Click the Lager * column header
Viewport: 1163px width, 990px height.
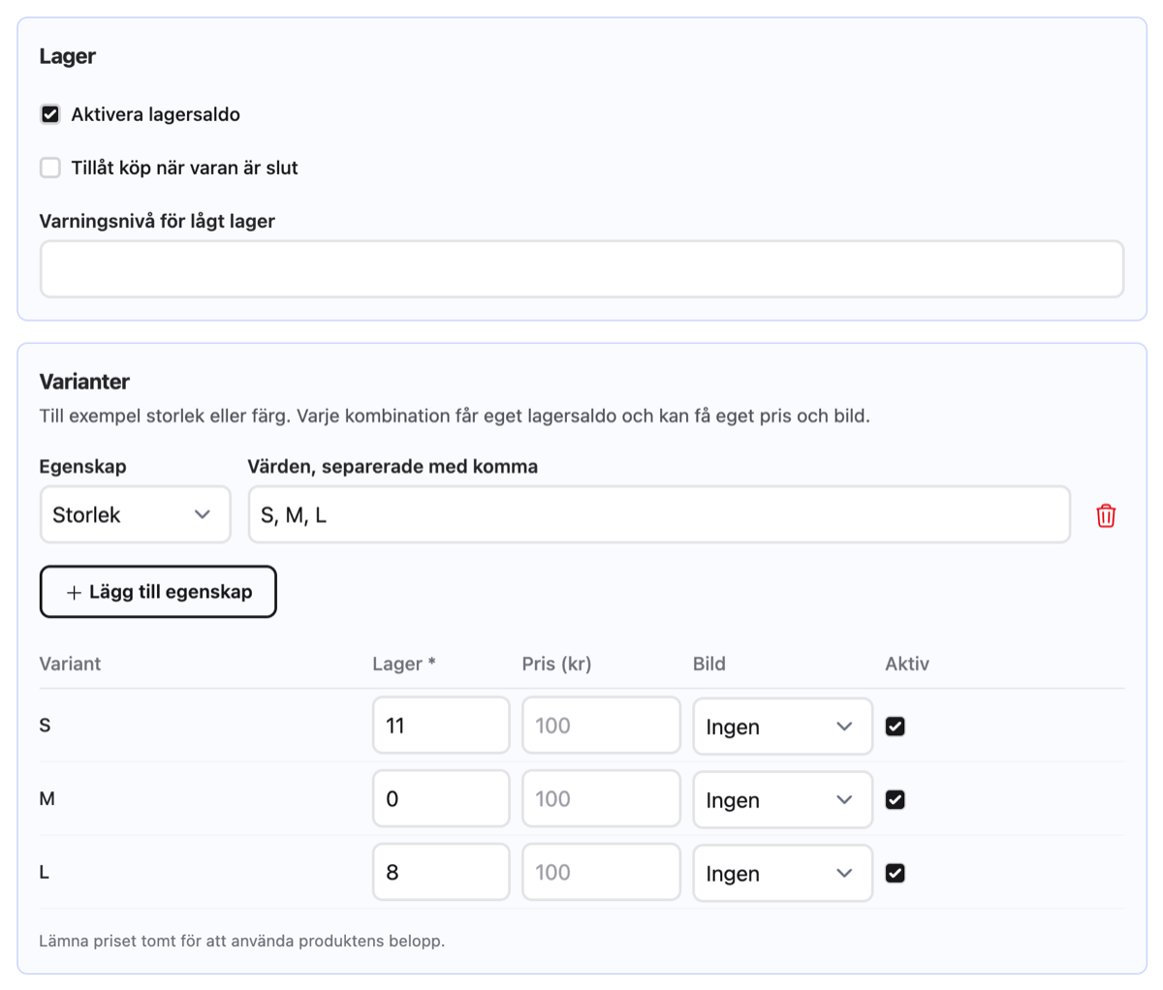[x=404, y=664]
